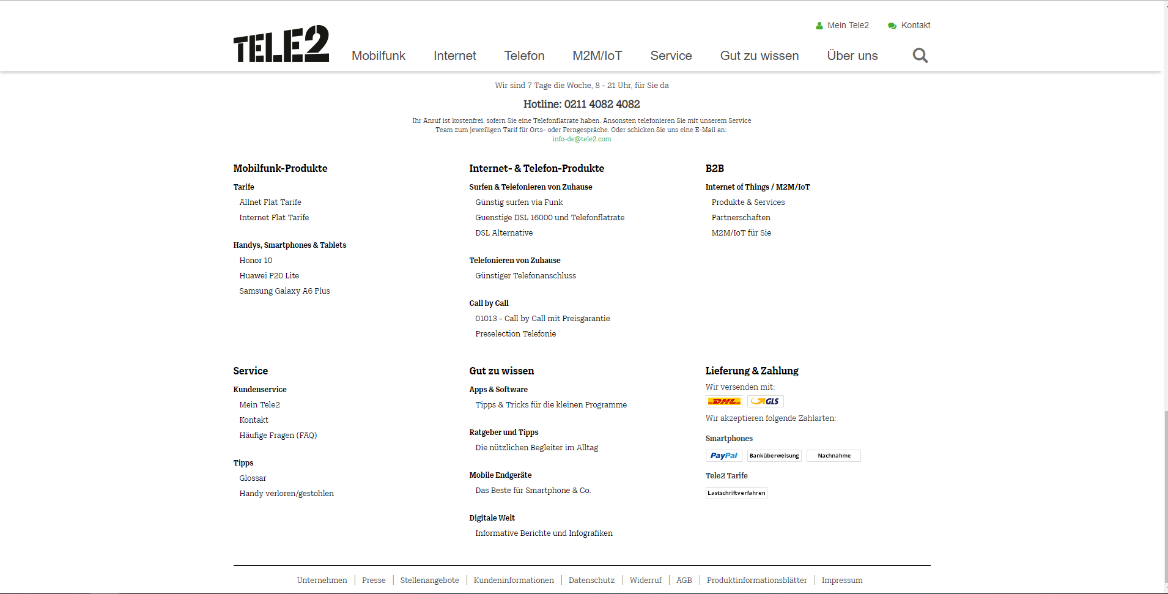Image resolution: width=1168 pixels, height=594 pixels.
Task: Open Informative Berichte und Infografiken
Action: click(x=544, y=533)
